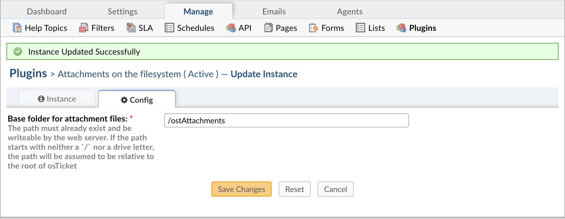Click the Plugins icon in submenu
Image resolution: width=565 pixels, height=219 pixels.
coord(401,28)
